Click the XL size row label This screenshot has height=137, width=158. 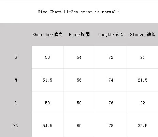pos(16,126)
